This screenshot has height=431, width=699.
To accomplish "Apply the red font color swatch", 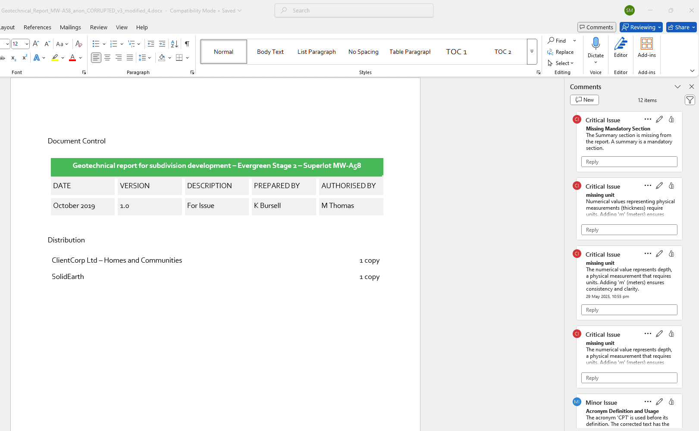I will pos(72,58).
